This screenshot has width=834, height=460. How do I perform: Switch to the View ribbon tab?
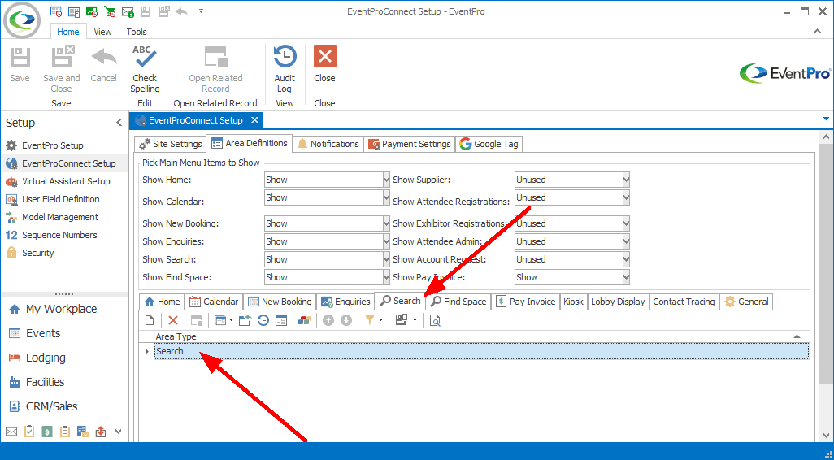pos(102,32)
